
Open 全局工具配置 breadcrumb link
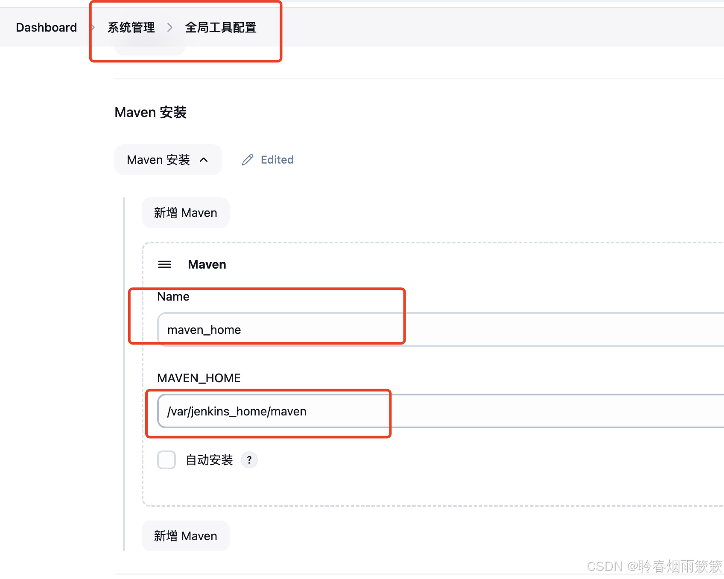221,27
